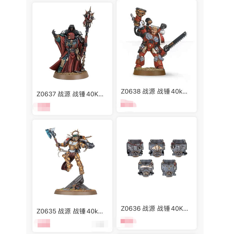The image size is (234, 234).
Task: Click the grey rubble base under golden warrior
Action: tap(75, 183)
